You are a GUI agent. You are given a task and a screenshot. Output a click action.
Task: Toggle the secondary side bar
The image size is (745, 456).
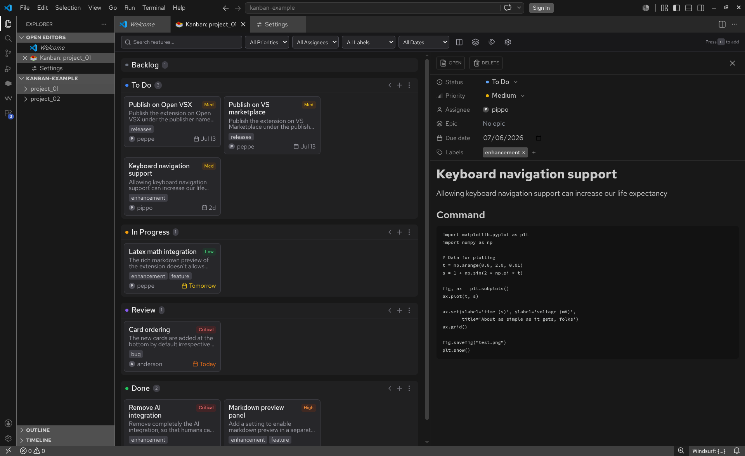(x=700, y=8)
